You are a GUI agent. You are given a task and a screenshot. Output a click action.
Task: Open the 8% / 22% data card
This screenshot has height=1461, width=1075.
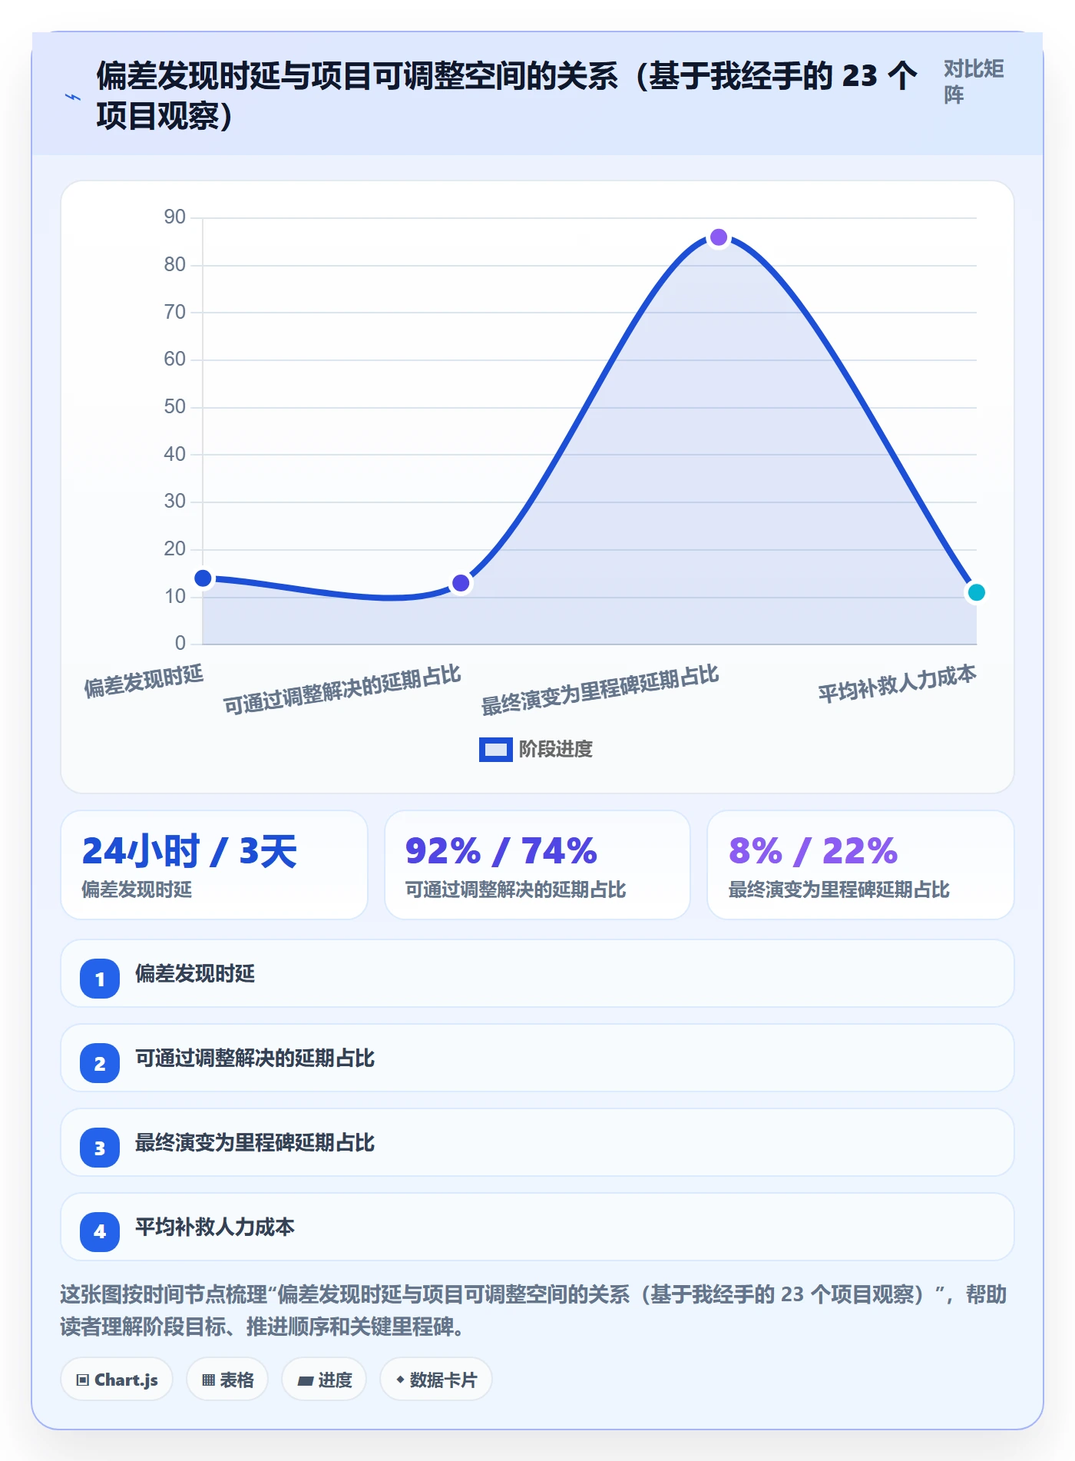pyautogui.click(x=861, y=865)
